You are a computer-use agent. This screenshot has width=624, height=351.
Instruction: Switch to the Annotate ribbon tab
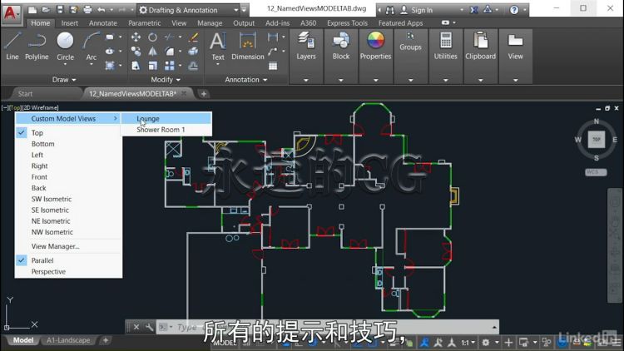(x=102, y=23)
